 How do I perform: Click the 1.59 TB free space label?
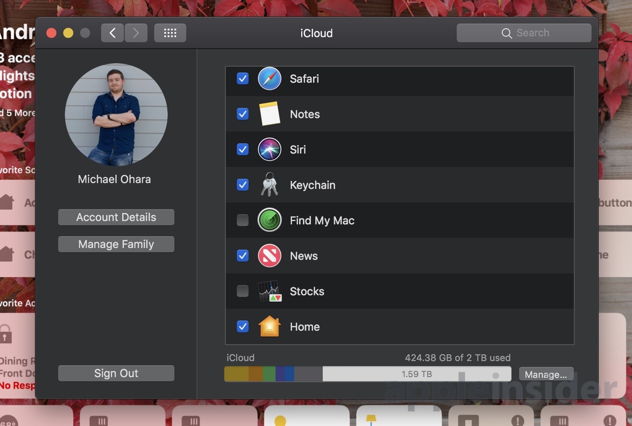[x=417, y=374]
